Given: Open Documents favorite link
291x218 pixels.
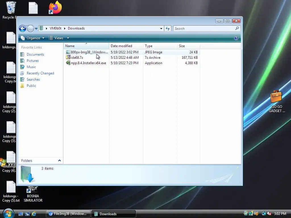Looking at the screenshot, I should click(35, 54).
